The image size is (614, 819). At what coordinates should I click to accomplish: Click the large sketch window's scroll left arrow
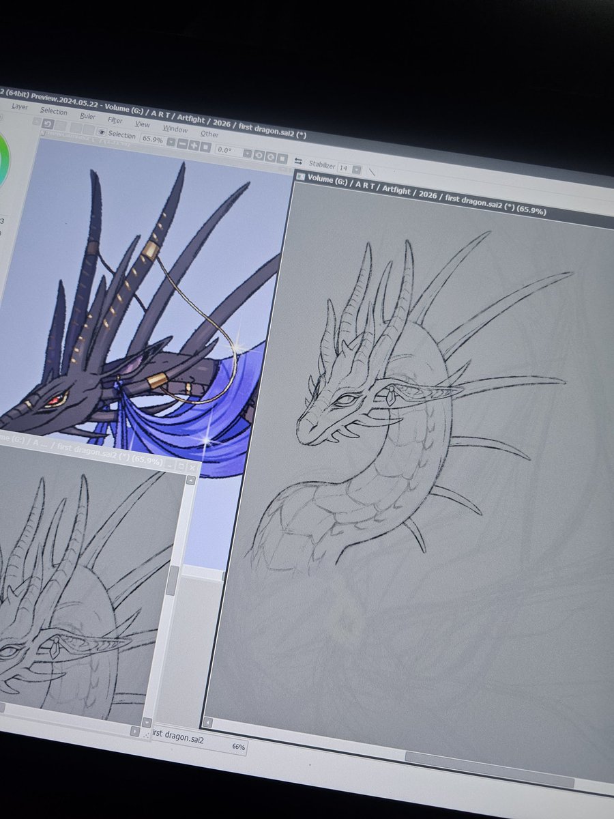[x=208, y=723]
